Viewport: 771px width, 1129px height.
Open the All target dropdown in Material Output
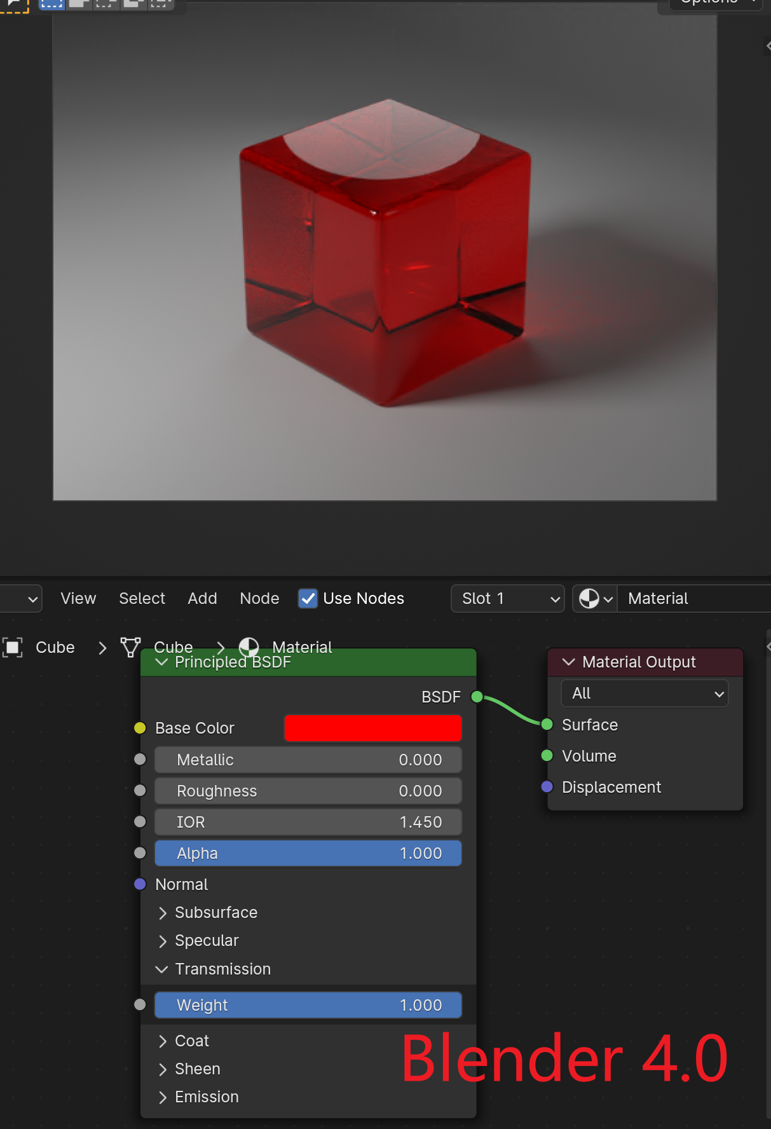[645, 694]
